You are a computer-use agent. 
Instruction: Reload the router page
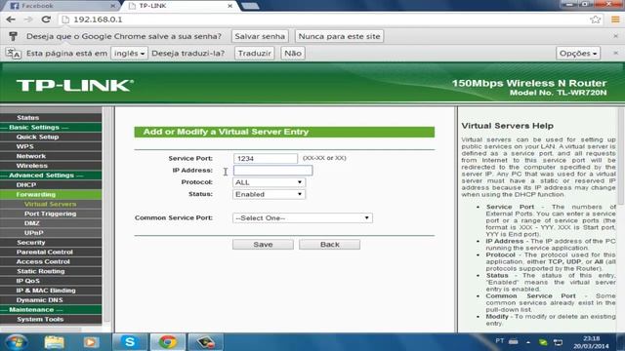(x=46, y=19)
